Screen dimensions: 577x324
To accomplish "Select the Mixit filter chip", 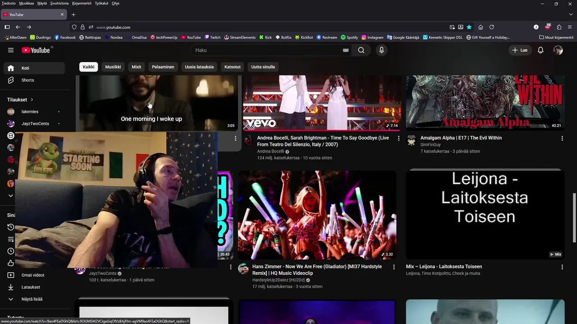I will click(x=137, y=67).
